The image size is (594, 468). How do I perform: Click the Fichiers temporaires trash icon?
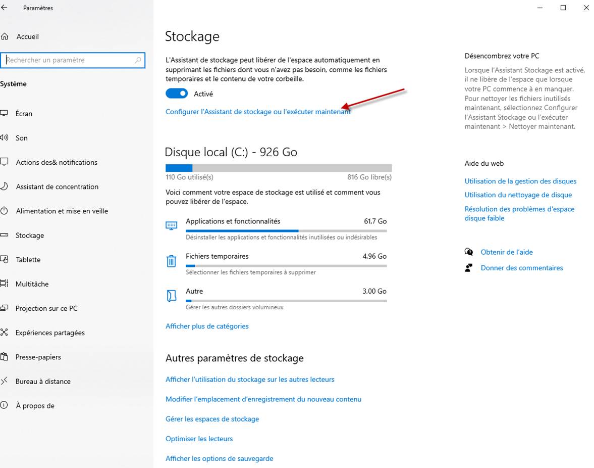coord(171,261)
